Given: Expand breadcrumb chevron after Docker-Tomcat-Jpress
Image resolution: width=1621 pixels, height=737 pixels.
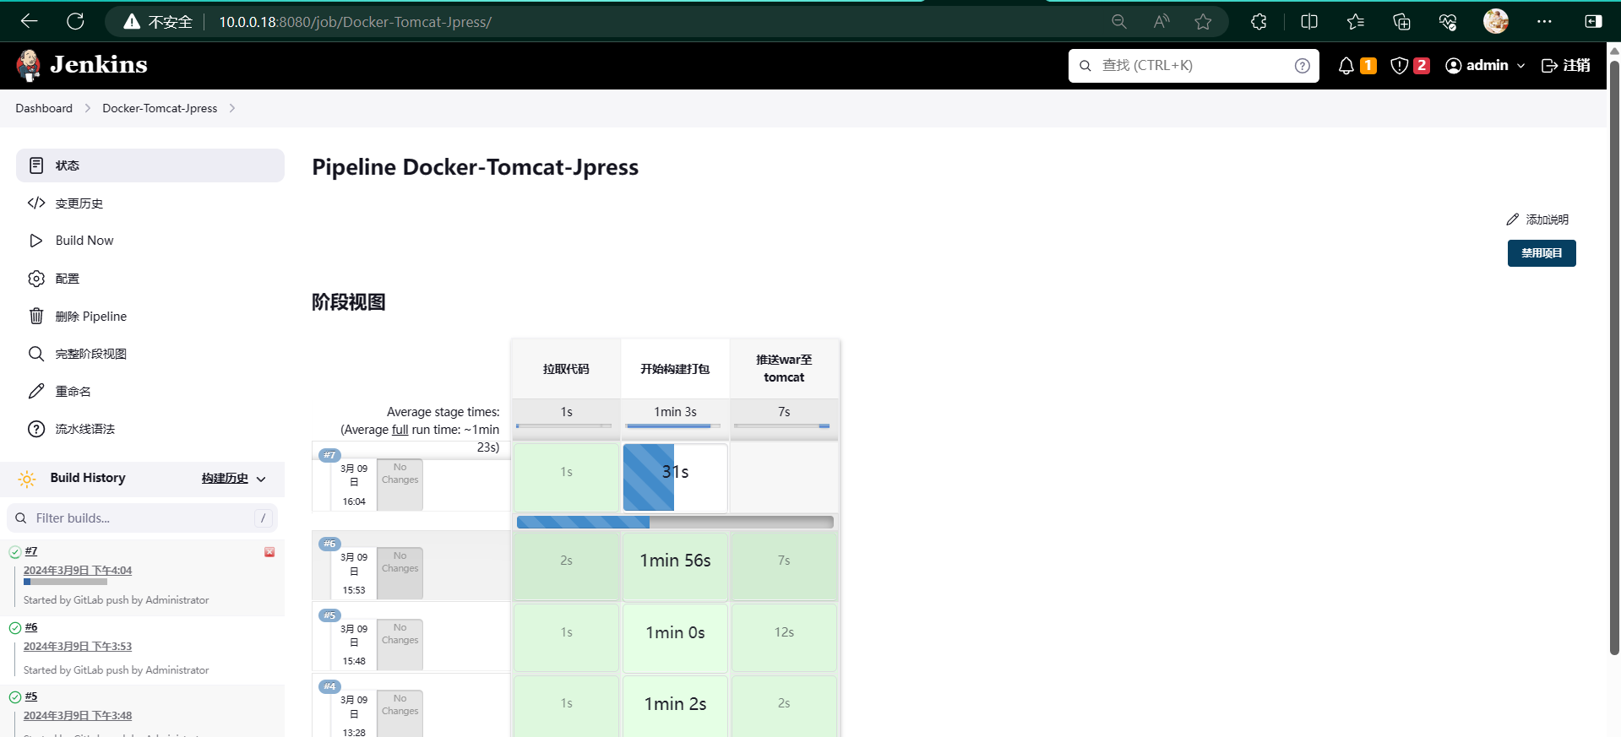Looking at the screenshot, I should [231, 108].
